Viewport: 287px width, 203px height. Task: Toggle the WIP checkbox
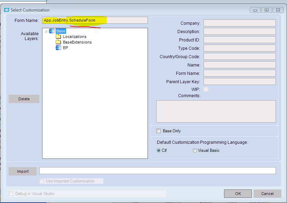click(206, 89)
